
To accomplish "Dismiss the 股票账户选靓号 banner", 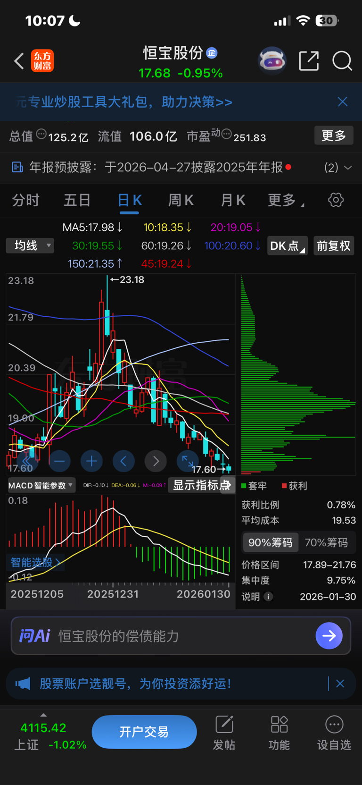I will tap(340, 684).
